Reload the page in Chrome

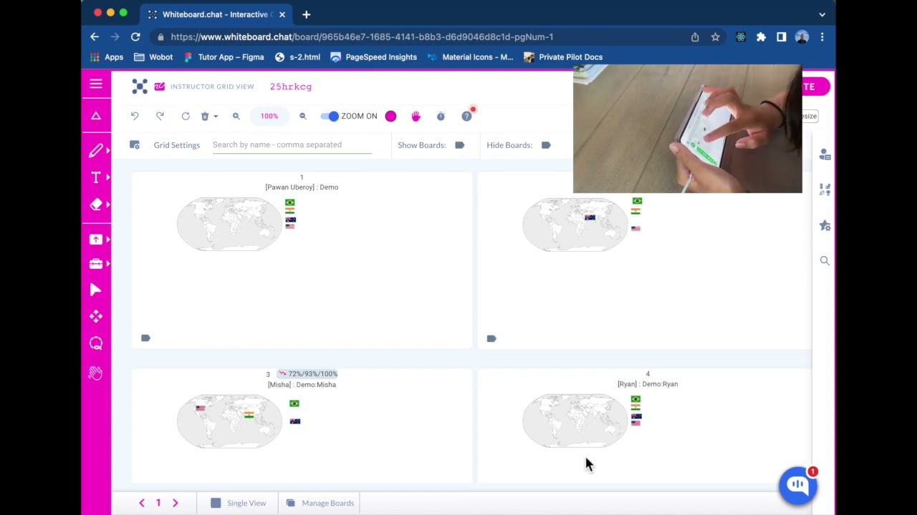135,36
